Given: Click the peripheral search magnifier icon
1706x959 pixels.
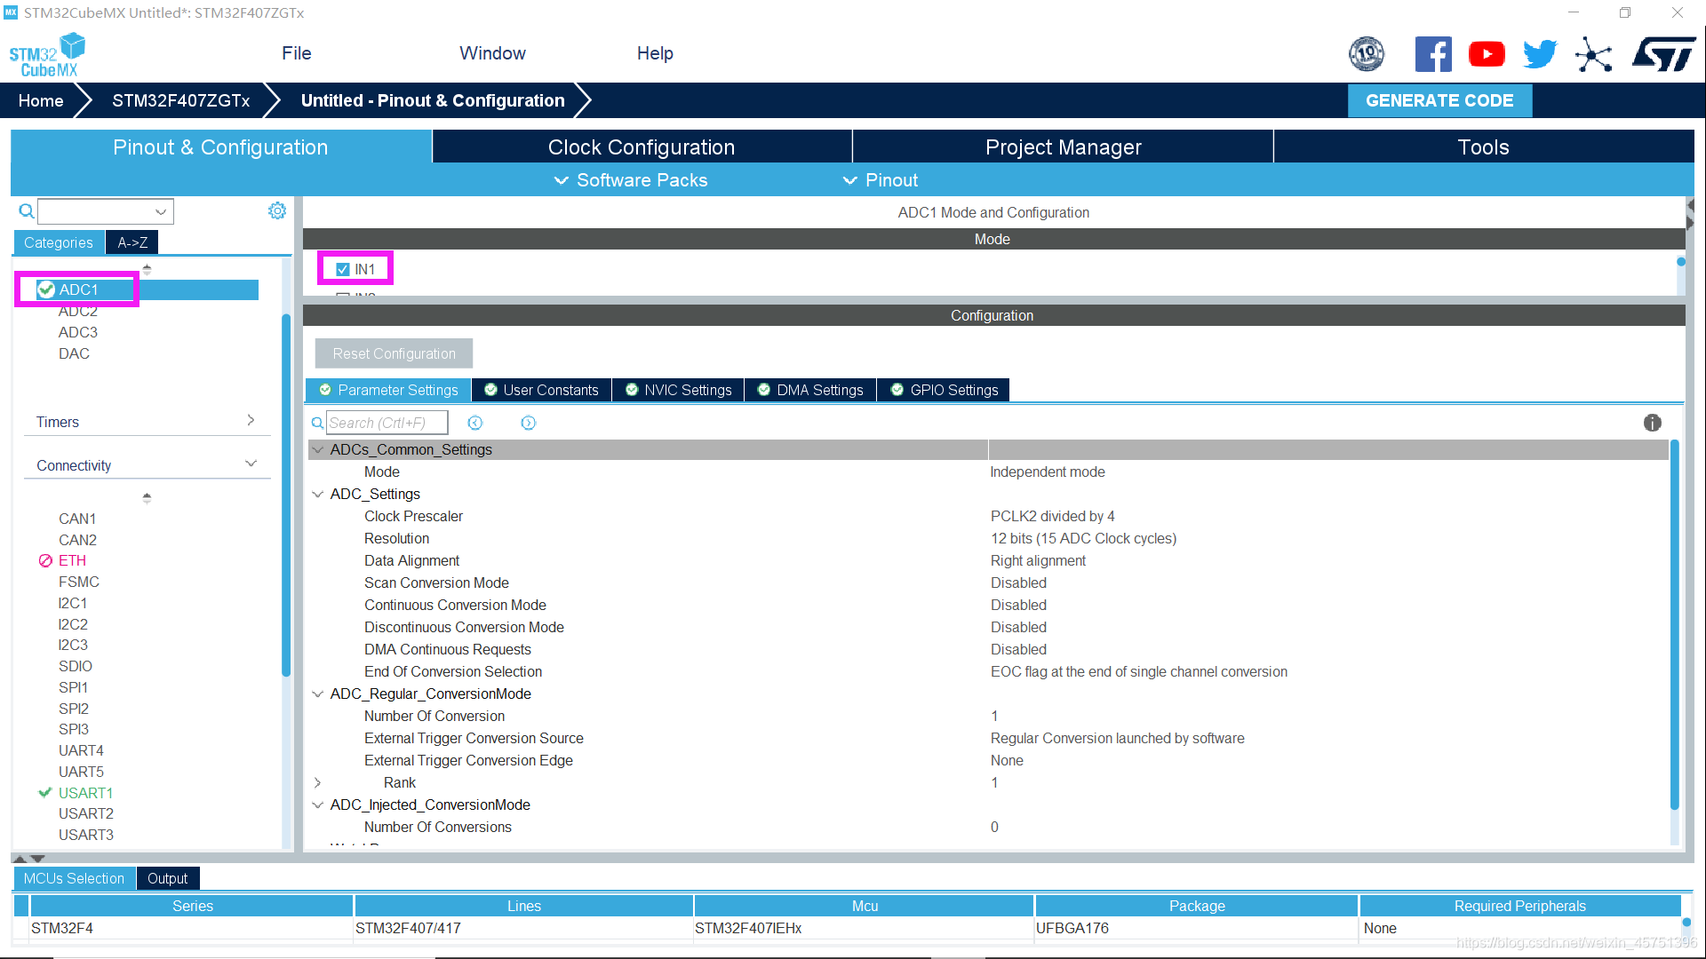Looking at the screenshot, I should [27, 211].
